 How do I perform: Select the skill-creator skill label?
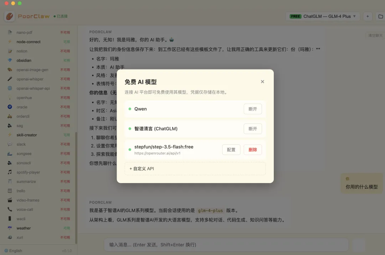(26, 135)
